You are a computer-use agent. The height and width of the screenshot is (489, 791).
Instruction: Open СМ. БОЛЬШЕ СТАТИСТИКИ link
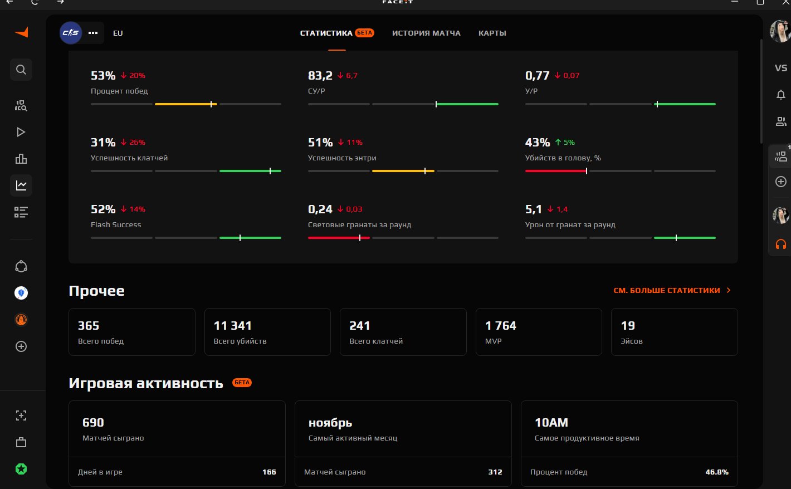tap(667, 290)
